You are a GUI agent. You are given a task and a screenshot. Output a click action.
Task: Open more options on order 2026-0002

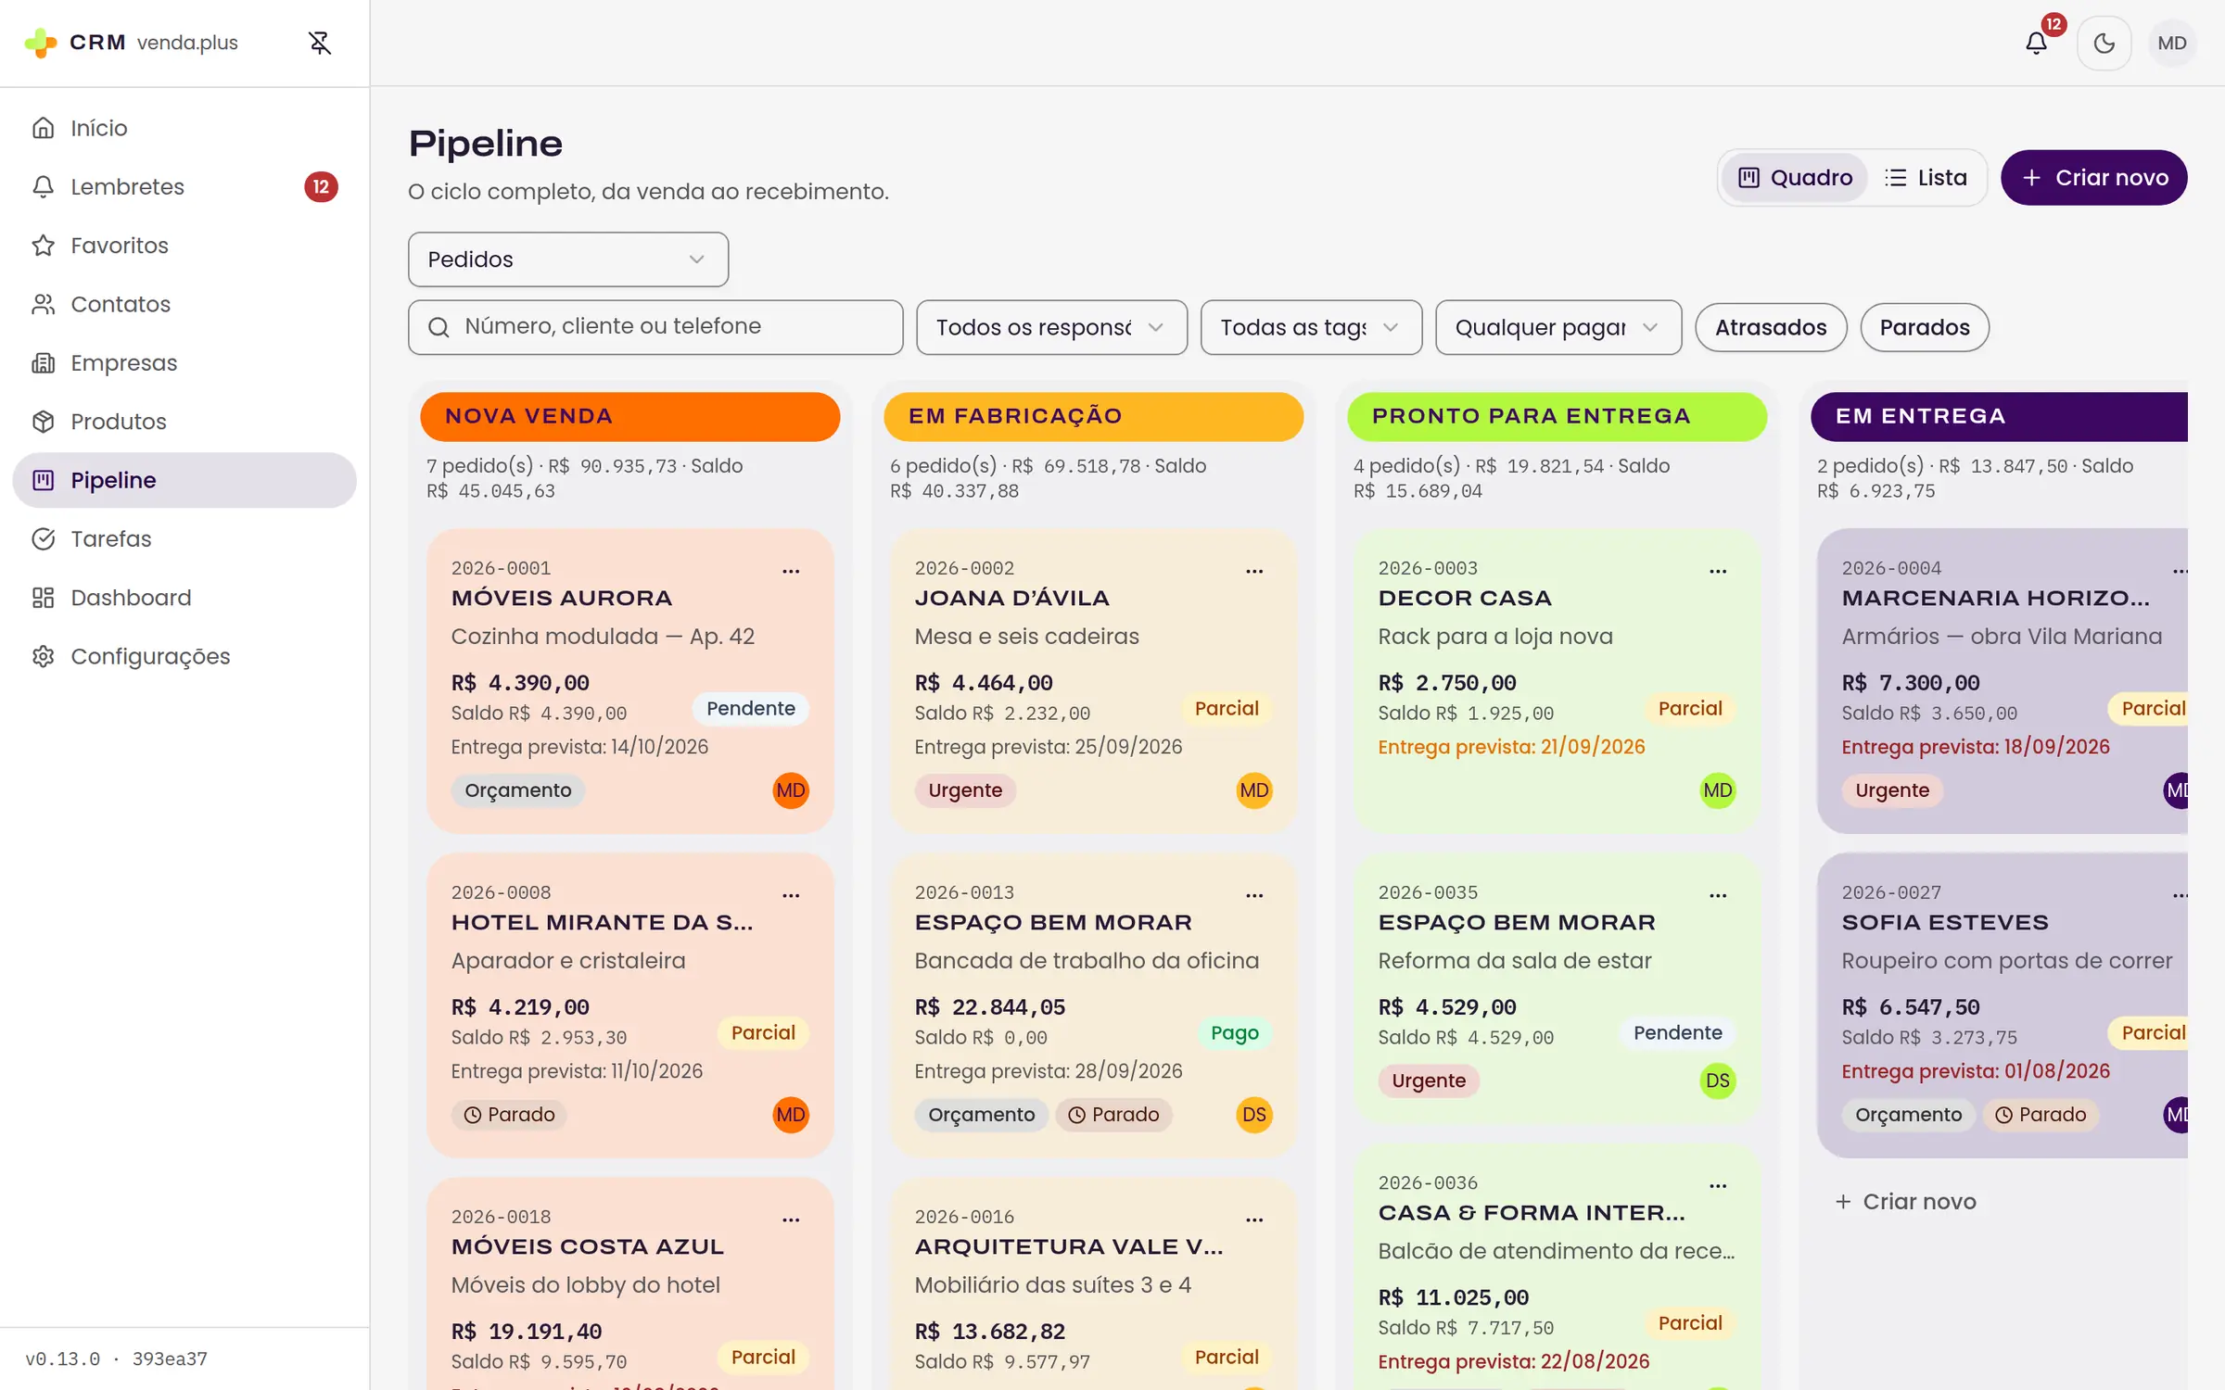coord(1254,571)
